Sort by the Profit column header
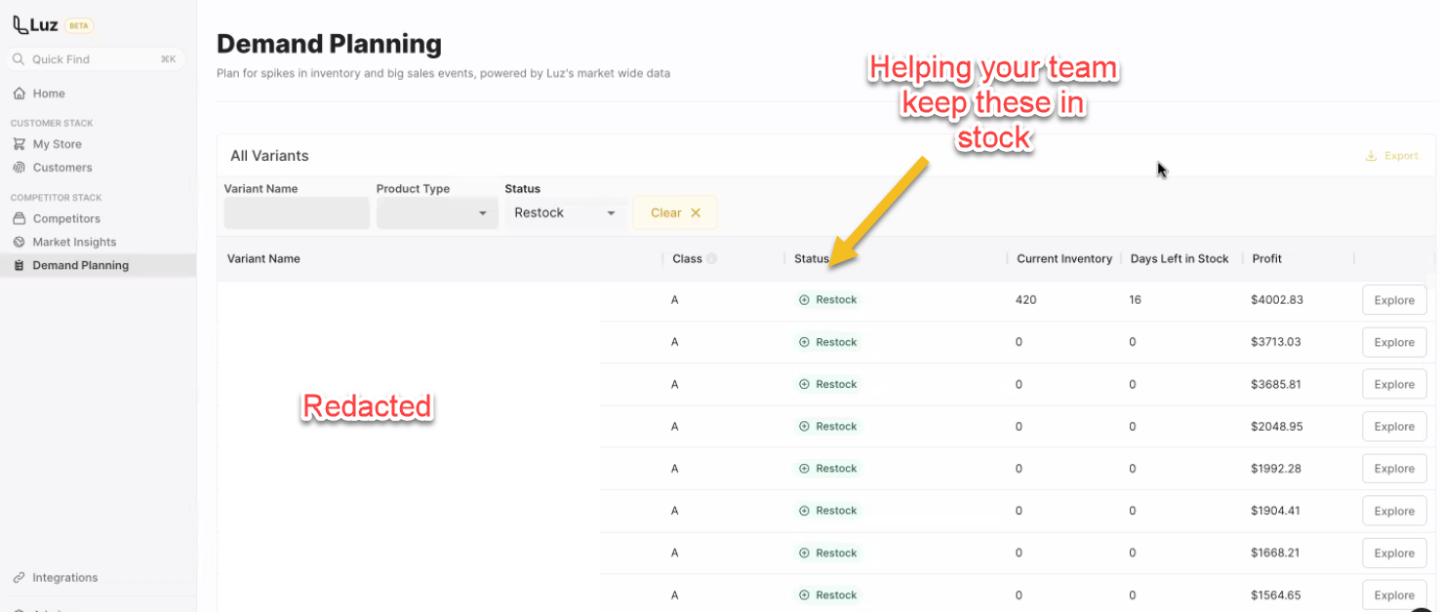Image resolution: width=1440 pixels, height=612 pixels. (1266, 259)
